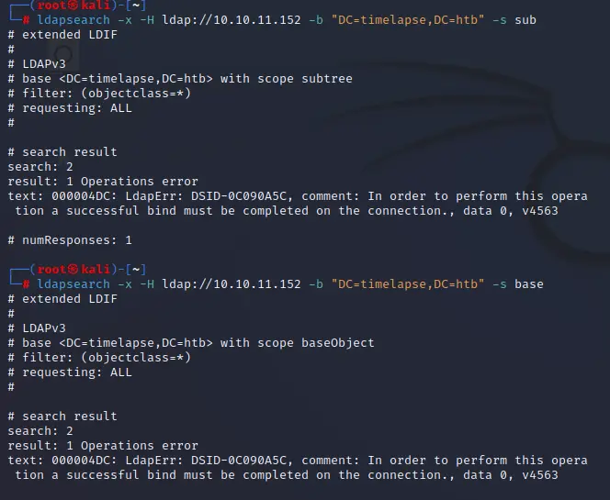
Task: Click the [~] directory indicator in second prompt
Action: [x=136, y=269]
